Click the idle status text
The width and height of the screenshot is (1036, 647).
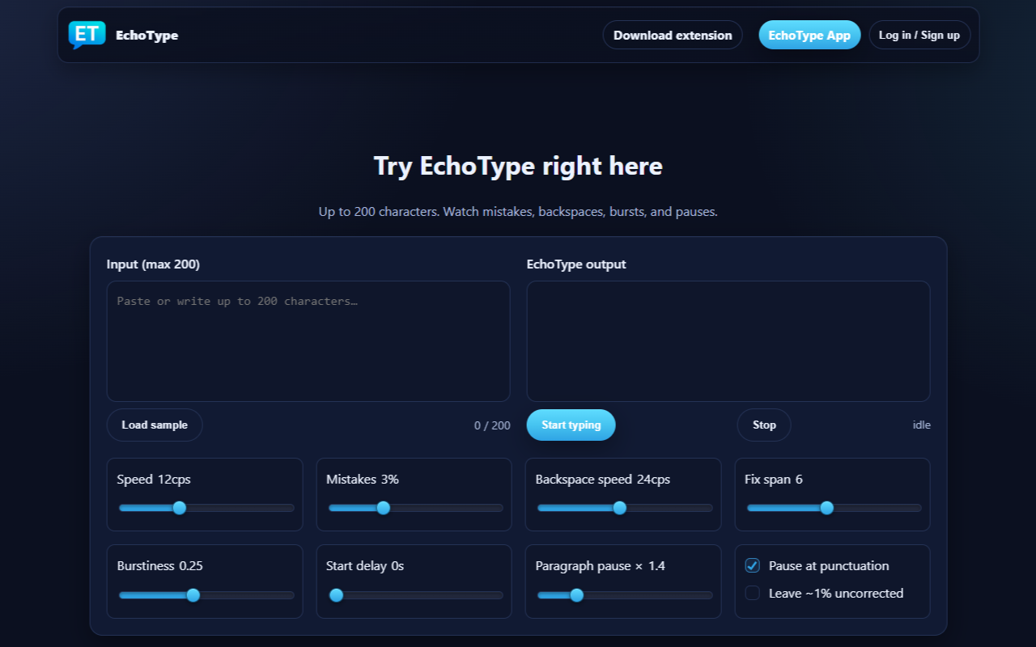(x=922, y=425)
